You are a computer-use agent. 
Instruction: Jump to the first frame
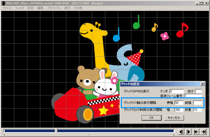pos(196,132)
